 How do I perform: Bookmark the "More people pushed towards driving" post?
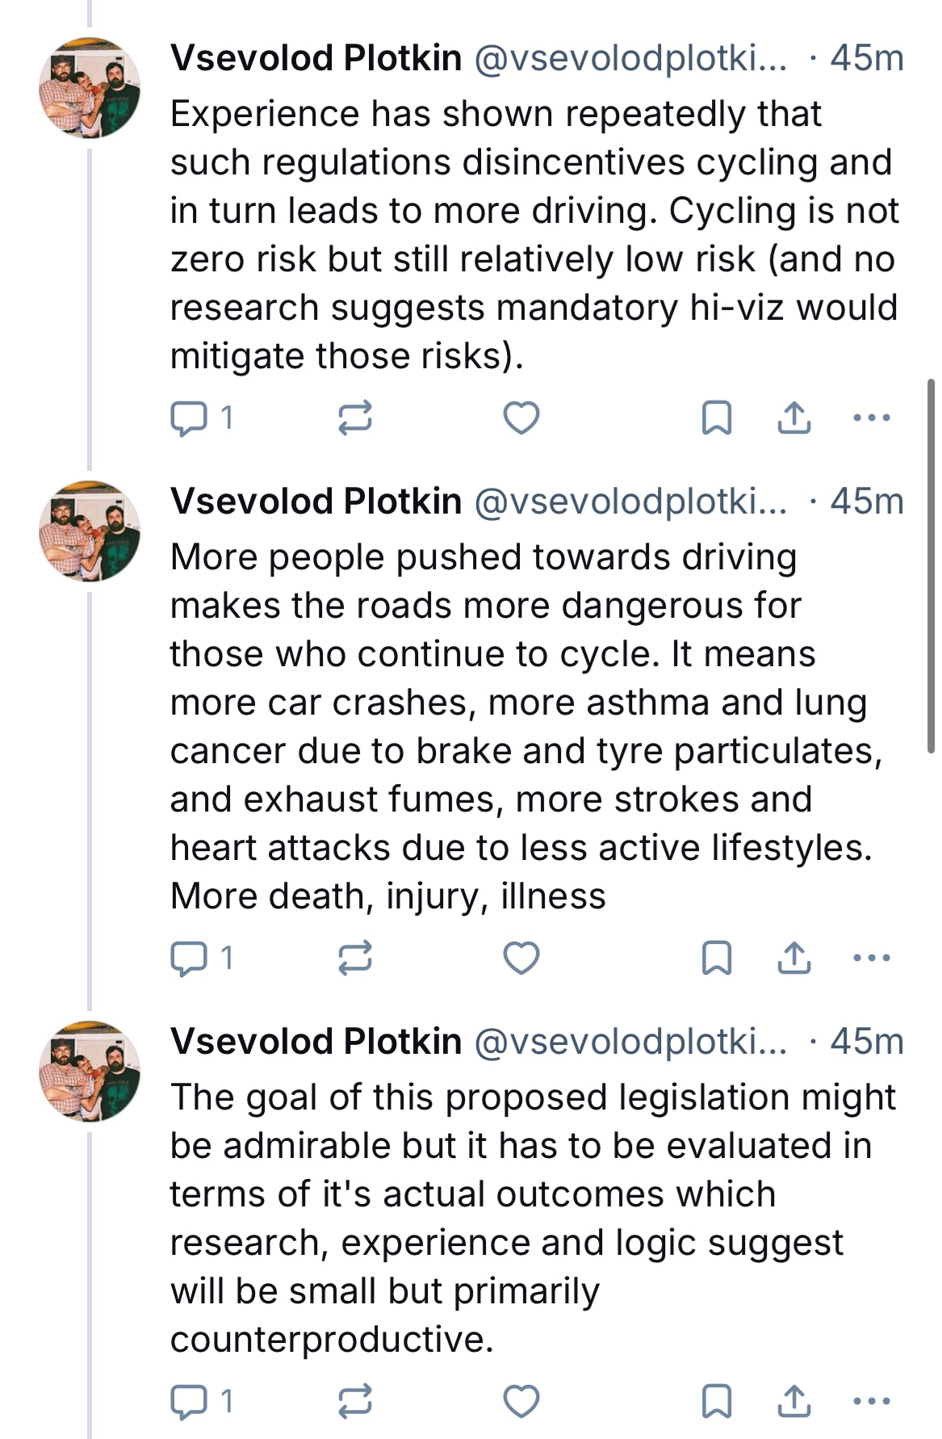click(717, 959)
